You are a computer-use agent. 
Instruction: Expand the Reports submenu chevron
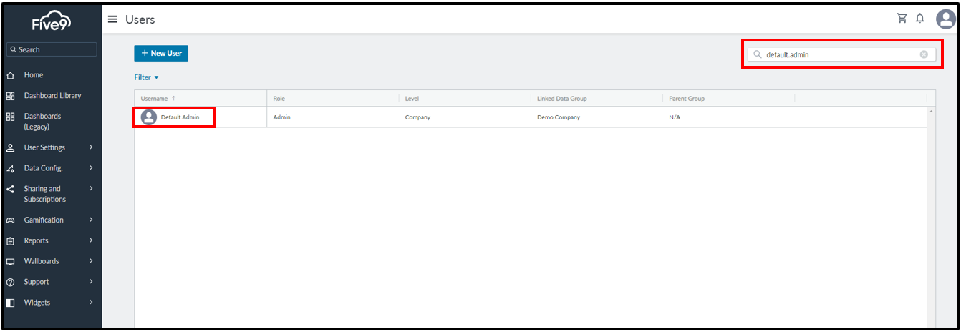91,240
